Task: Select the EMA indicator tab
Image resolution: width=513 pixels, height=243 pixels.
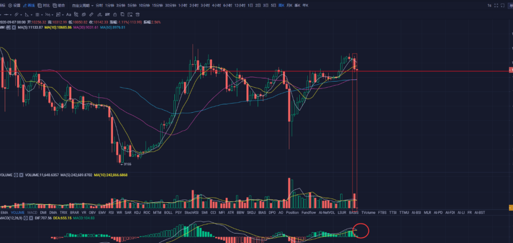Action: tap(5, 212)
